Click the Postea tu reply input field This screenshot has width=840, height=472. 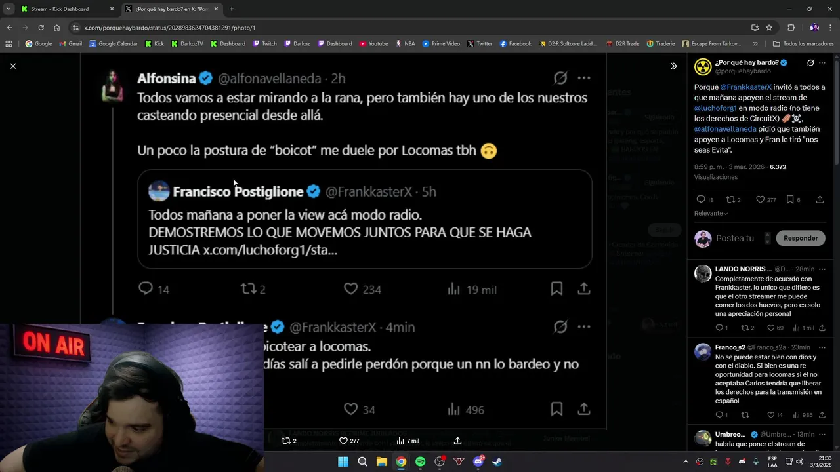tap(735, 238)
